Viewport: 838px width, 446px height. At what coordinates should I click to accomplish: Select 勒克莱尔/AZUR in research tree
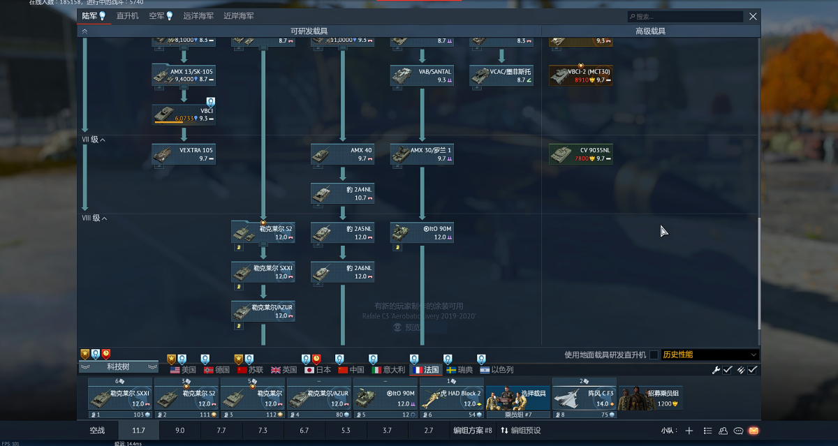(263, 311)
